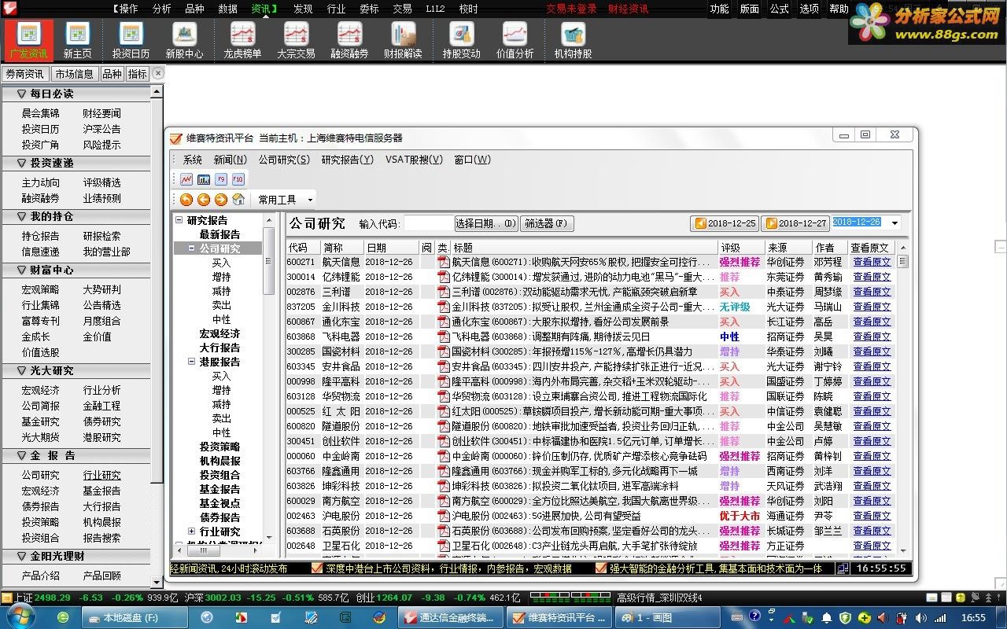
Task: Click the 输入代码 input field
Action: [429, 223]
